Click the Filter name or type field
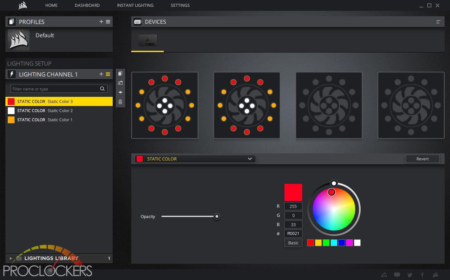Screen dimensions: 450x280 (x=59, y=89)
